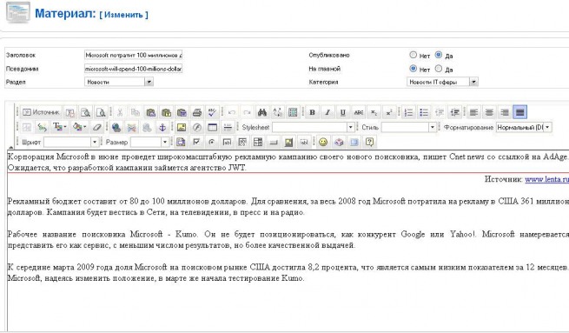Click the Insert Form icon beside Размер
The height and width of the screenshot is (333, 569).
click(x=181, y=142)
